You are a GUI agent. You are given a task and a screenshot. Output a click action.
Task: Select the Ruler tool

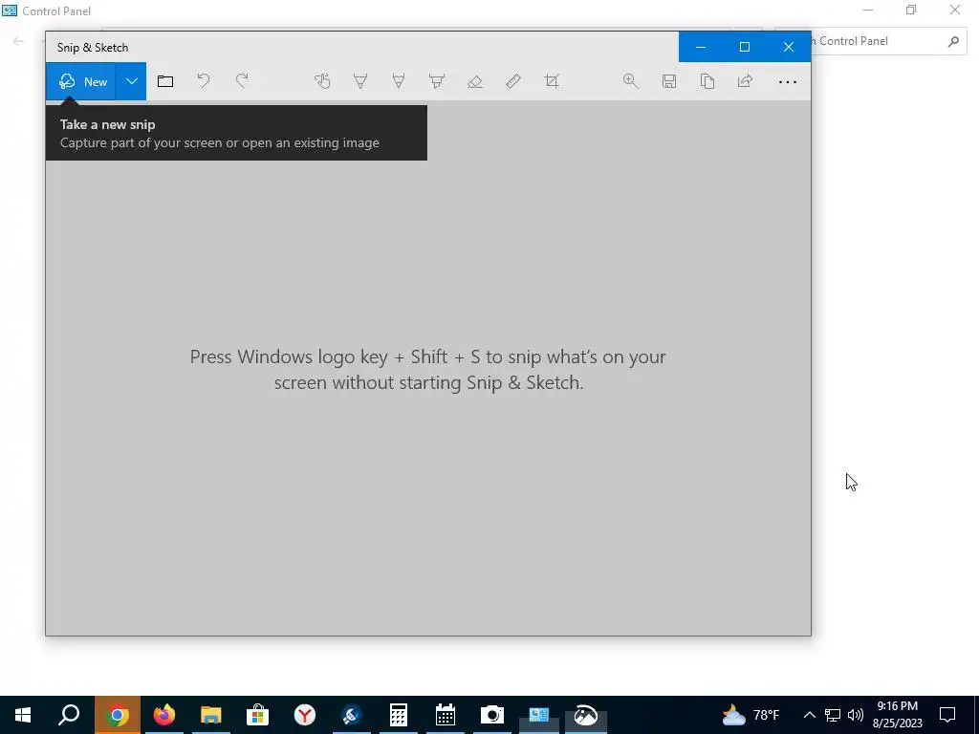point(513,81)
